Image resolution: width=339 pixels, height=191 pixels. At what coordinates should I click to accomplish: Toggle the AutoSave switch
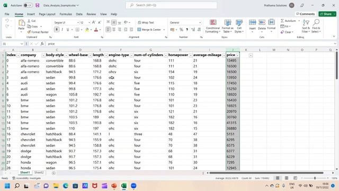point(28,5)
